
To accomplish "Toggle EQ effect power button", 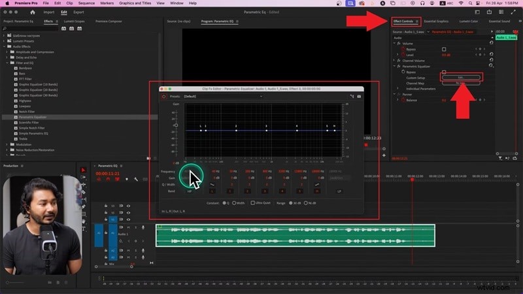I will (164, 96).
